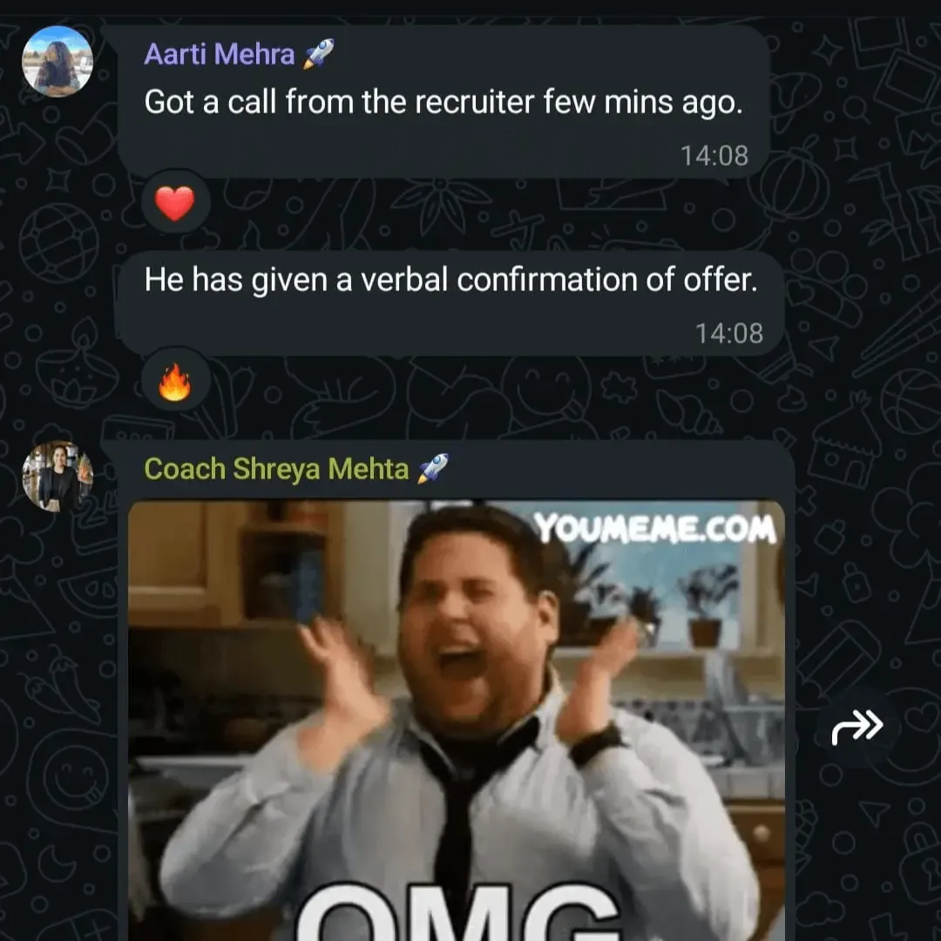Tap the red heart reaction
This screenshot has height=941, width=941.
(x=174, y=202)
